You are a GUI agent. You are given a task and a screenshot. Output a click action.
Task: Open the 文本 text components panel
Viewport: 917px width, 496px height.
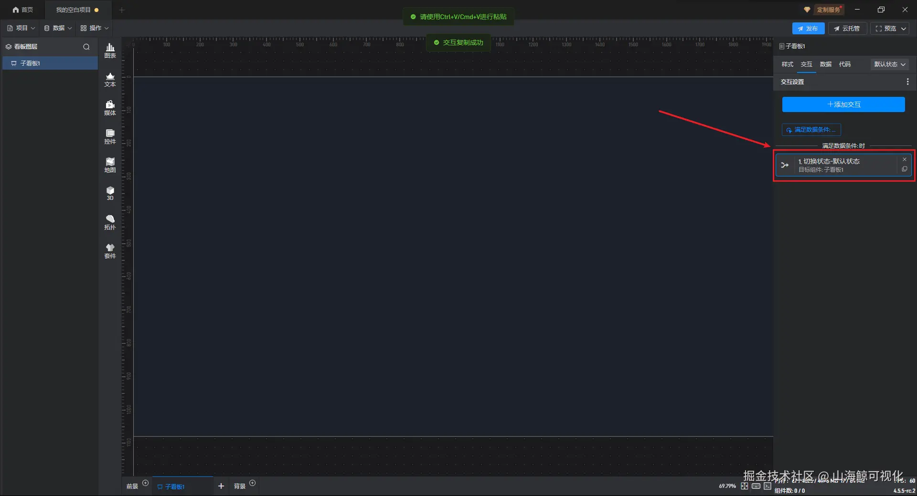[x=110, y=79]
